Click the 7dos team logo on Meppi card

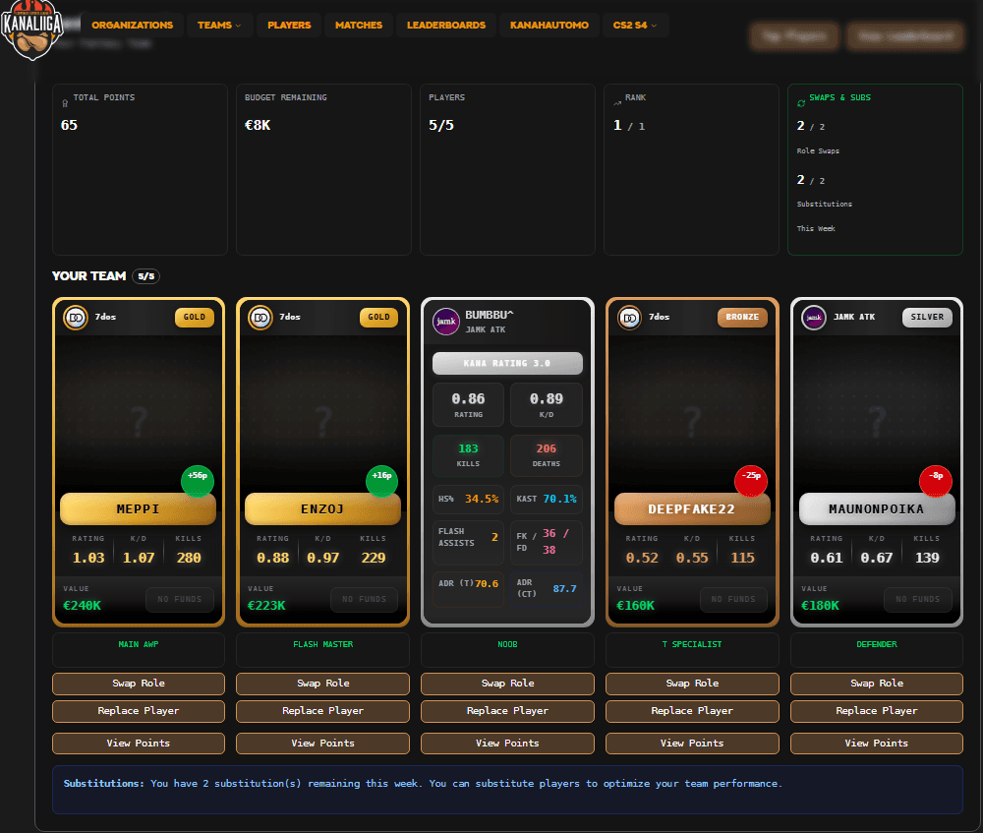pos(76,318)
